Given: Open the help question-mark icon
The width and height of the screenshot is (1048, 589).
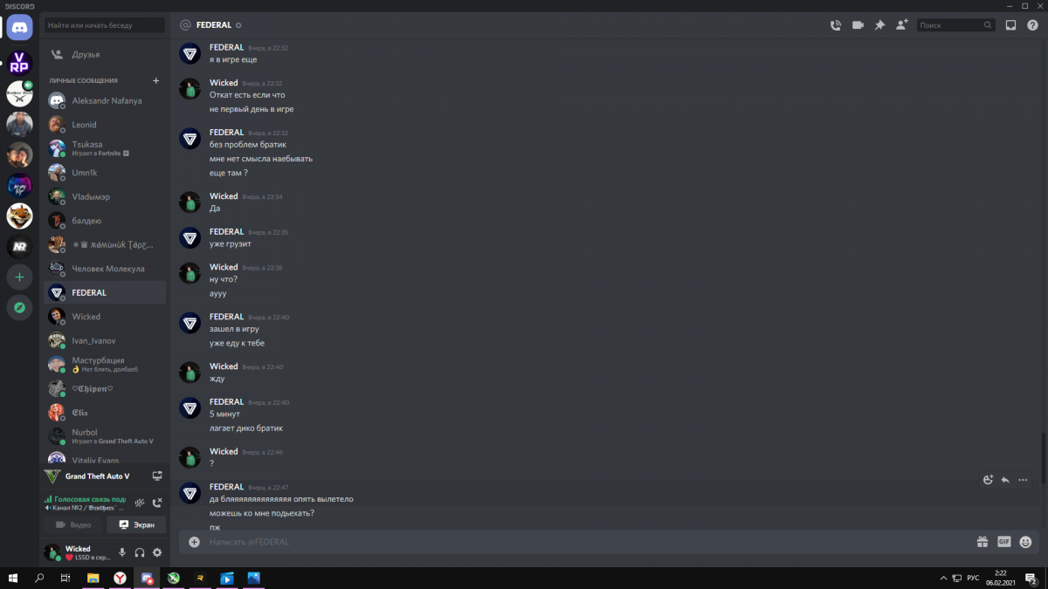Looking at the screenshot, I should [1032, 25].
